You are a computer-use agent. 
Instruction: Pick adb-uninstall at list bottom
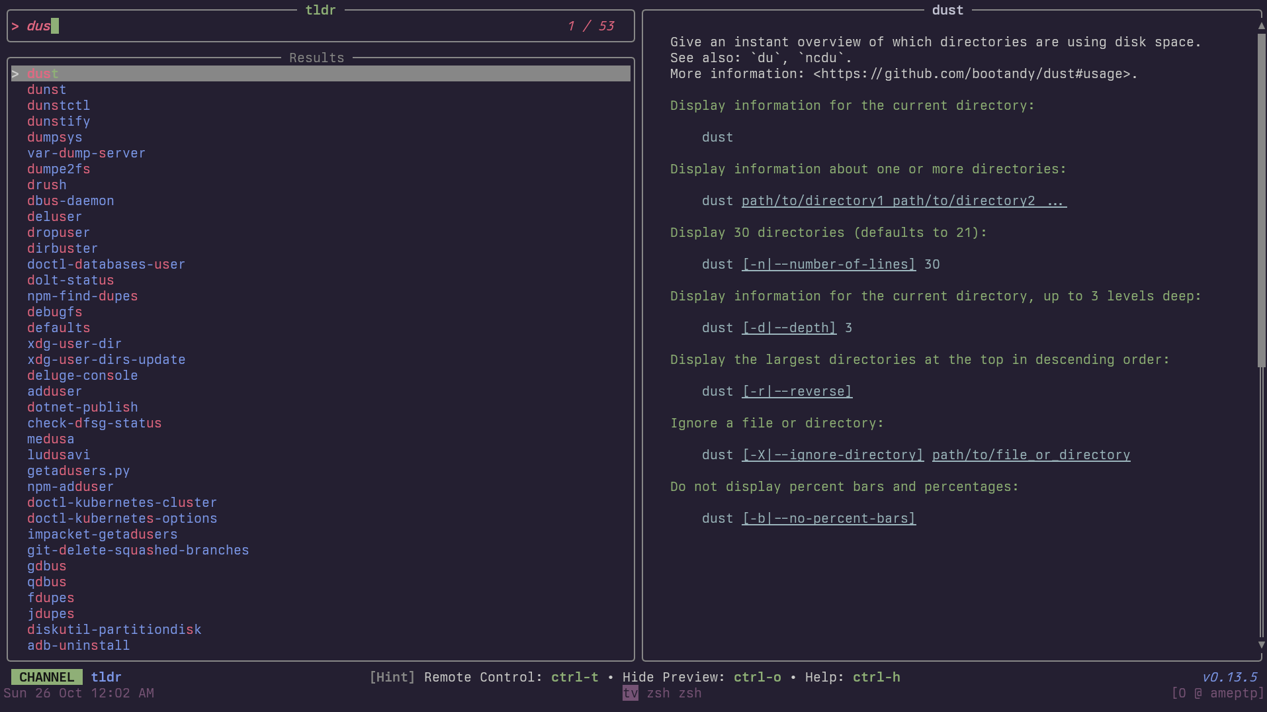pos(78,646)
